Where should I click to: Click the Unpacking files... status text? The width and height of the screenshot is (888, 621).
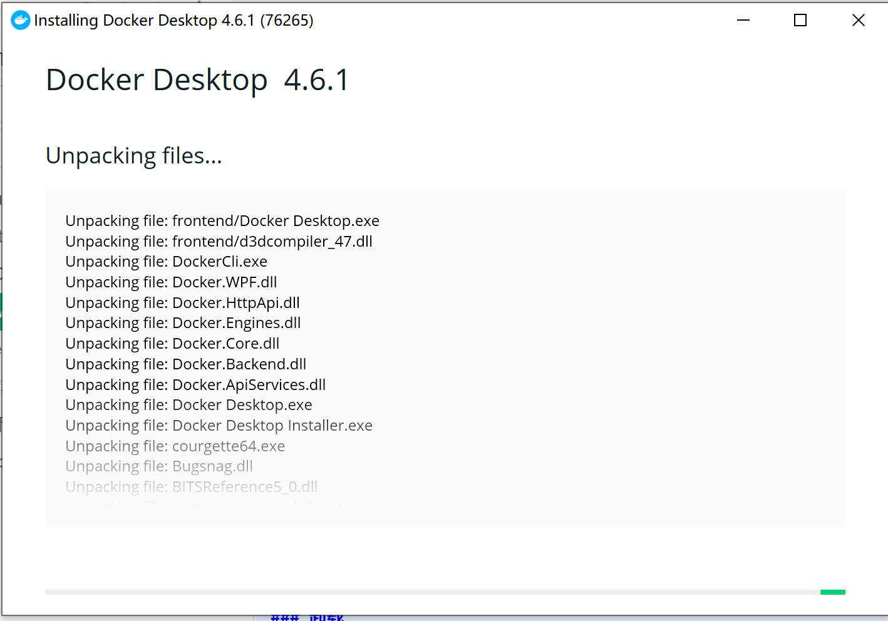point(134,155)
